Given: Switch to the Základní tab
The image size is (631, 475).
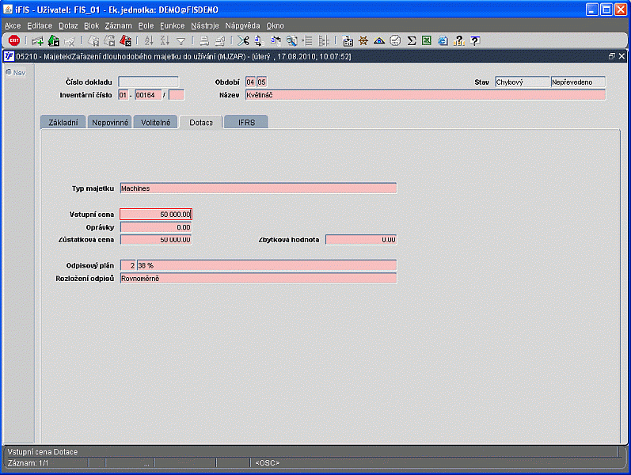Looking at the screenshot, I should coord(63,123).
